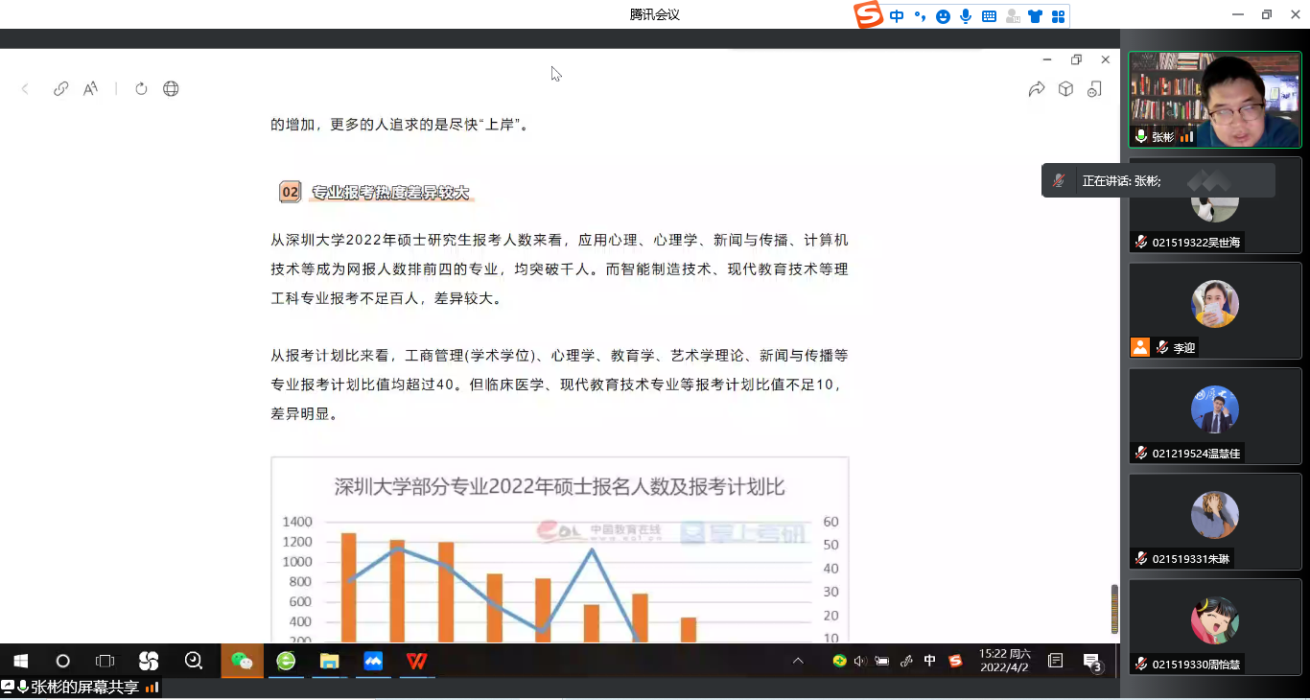Click the share arrow icon

tap(1037, 89)
